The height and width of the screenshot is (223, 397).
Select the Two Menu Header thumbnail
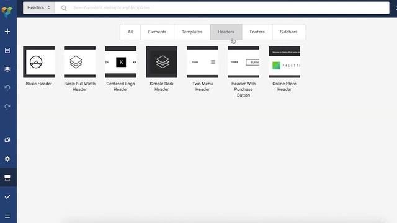[203, 62]
